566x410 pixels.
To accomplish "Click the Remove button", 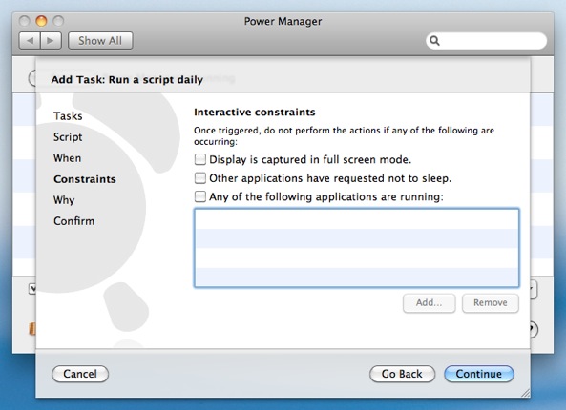I will tap(491, 303).
